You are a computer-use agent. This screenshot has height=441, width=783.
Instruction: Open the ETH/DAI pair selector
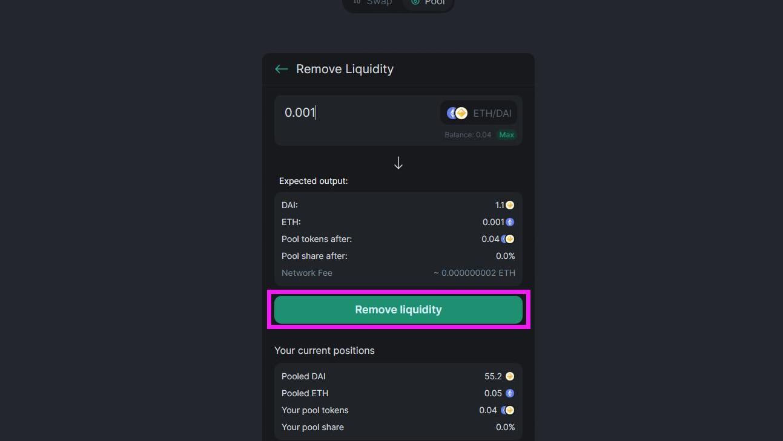478,113
